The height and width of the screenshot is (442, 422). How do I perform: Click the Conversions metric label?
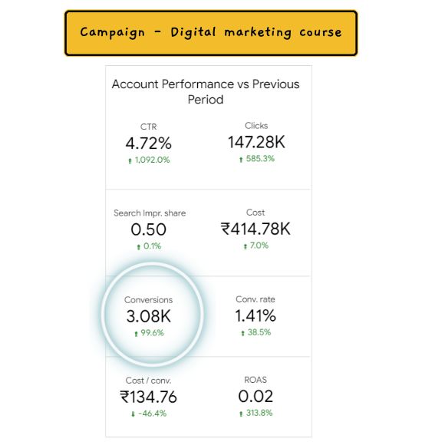[x=149, y=299]
